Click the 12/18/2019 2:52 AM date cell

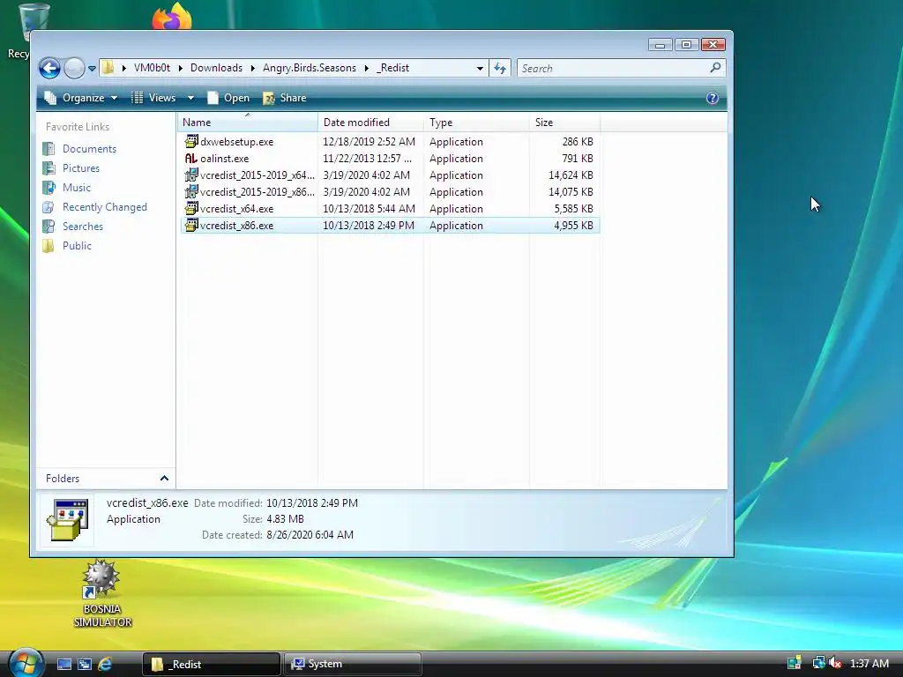[369, 142]
